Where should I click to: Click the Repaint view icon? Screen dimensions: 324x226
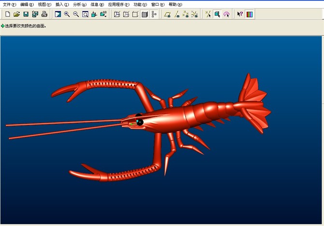(x=58, y=14)
